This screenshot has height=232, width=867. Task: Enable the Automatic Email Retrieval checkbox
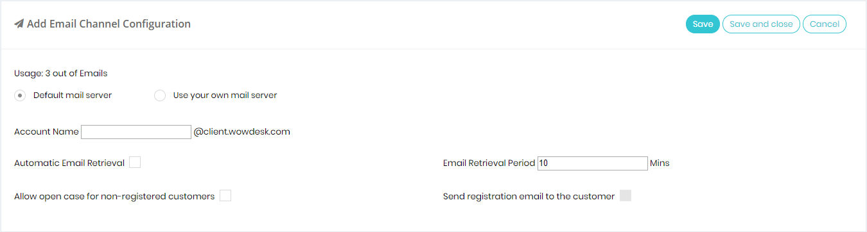[135, 163]
